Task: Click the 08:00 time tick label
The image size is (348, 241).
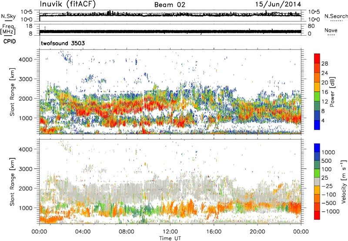Action: [127, 232]
